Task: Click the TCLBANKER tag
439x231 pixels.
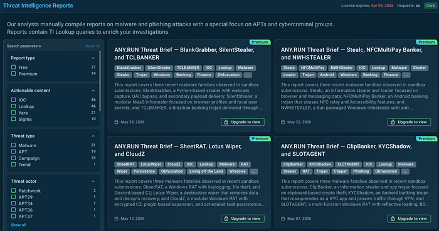Action: (188, 68)
